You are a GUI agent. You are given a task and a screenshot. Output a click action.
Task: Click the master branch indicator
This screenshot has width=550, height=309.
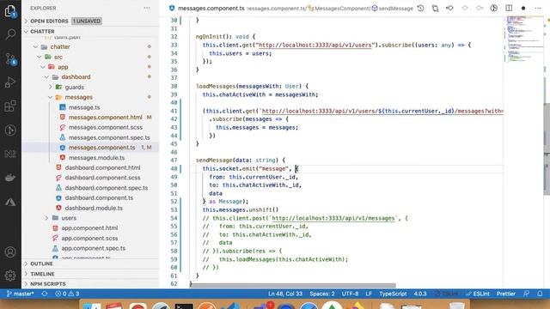[21, 294]
